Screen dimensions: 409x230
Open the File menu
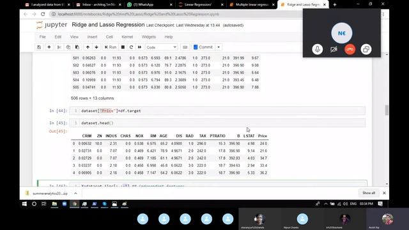tap(43, 37)
